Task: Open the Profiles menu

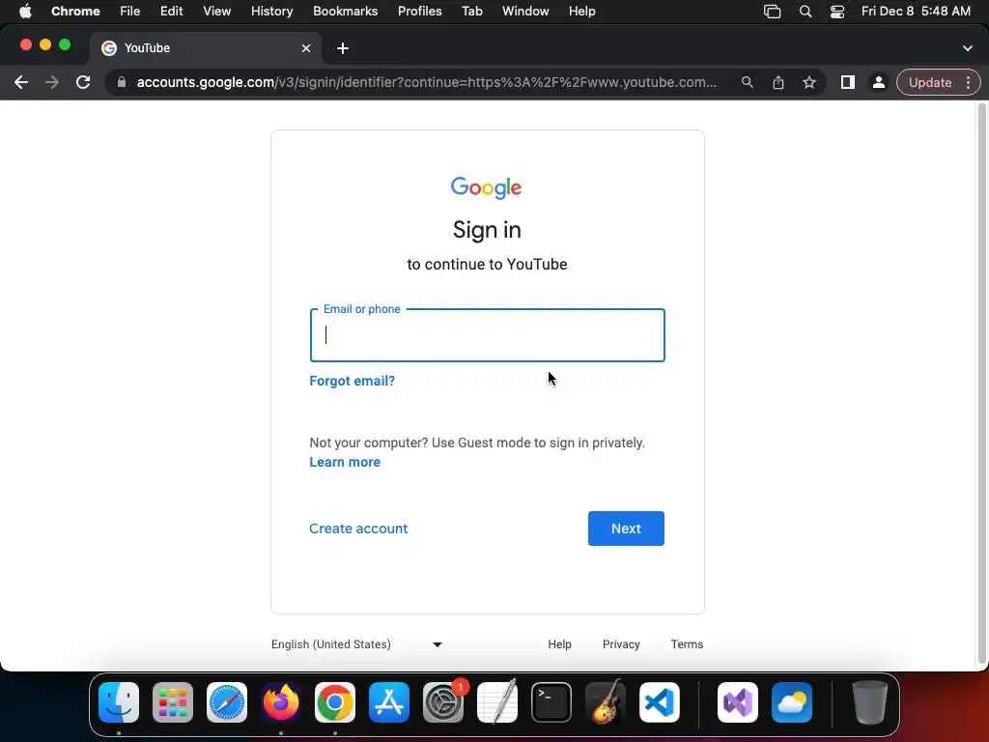Action: (x=419, y=12)
